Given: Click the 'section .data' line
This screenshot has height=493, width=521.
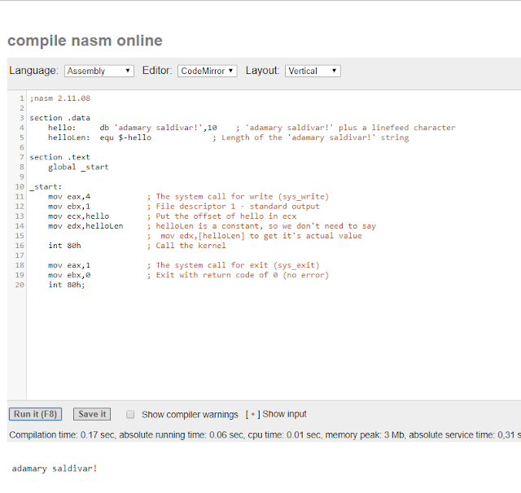Looking at the screenshot, I should (x=59, y=118).
